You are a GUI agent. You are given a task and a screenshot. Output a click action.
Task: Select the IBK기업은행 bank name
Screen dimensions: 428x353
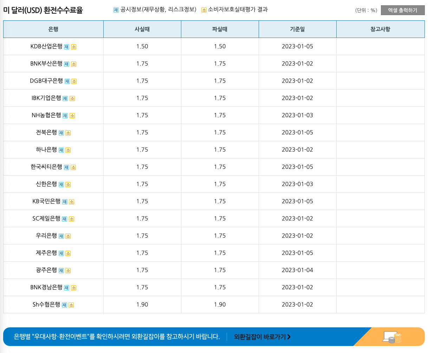(46, 98)
